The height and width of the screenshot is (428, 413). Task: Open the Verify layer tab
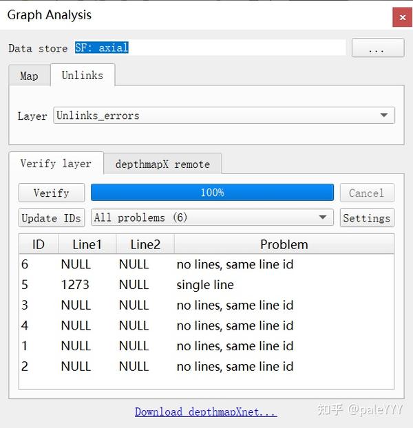click(x=56, y=164)
